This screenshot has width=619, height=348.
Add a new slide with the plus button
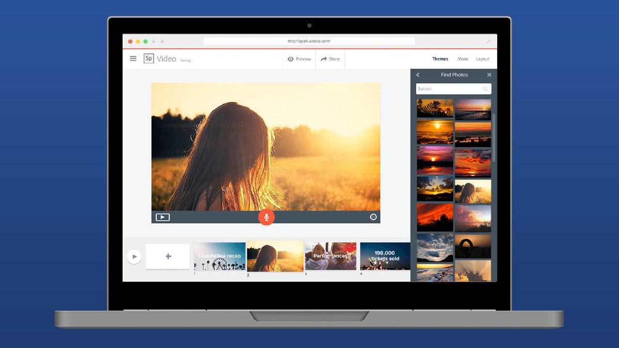tap(168, 256)
